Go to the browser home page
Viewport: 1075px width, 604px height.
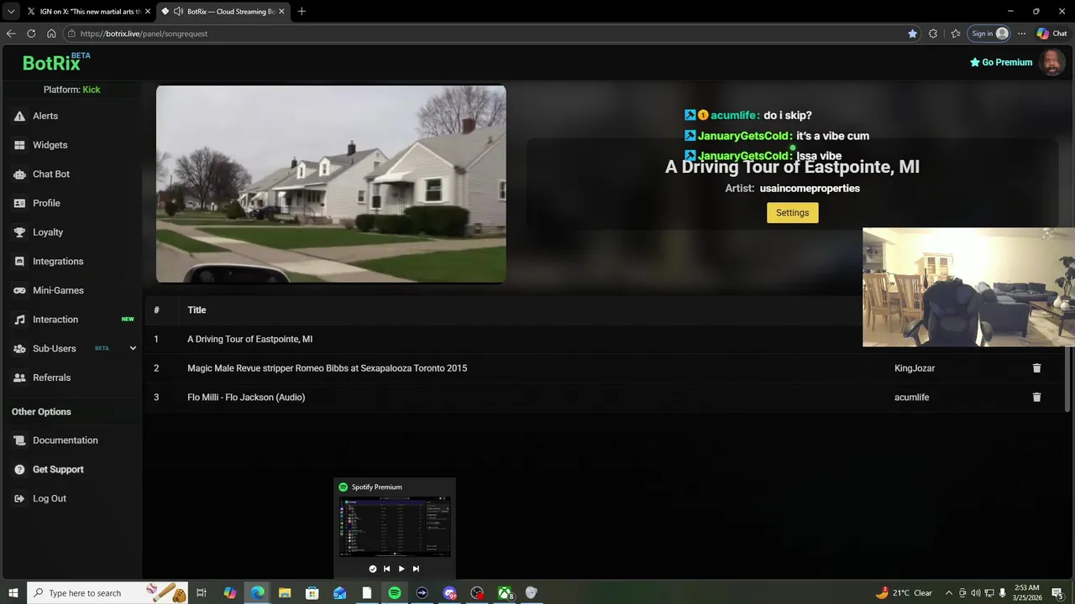51,34
